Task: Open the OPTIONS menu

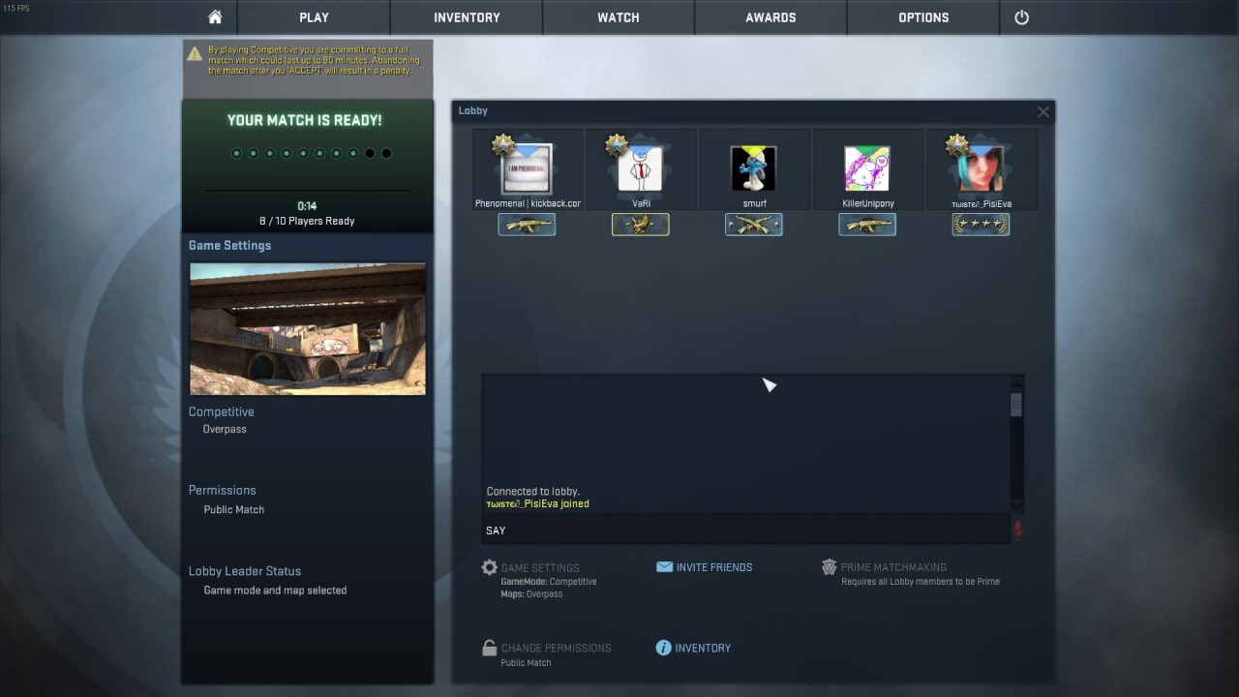Action: point(923,17)
